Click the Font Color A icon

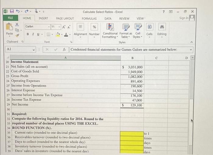[x=66, y=34]
